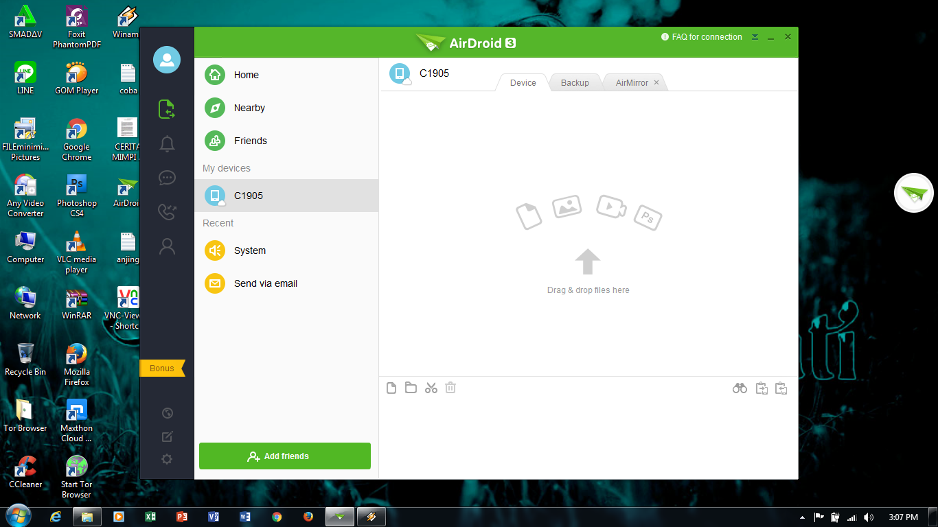Image resolution: width=938 pixels, height=527 pixels.
Task: Open the feedback pencil icon in sidebar
Action: pyautogui.click(x=167, y=436)
